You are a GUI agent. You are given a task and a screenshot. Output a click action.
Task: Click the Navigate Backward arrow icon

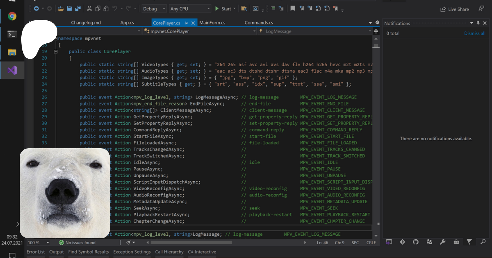(36, 9)
